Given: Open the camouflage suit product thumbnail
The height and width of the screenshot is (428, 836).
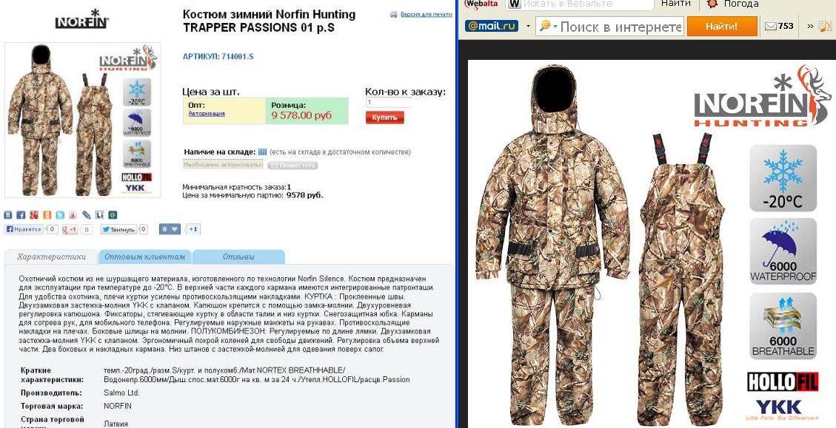Looking at the screenshot, I should pos(83,120).
